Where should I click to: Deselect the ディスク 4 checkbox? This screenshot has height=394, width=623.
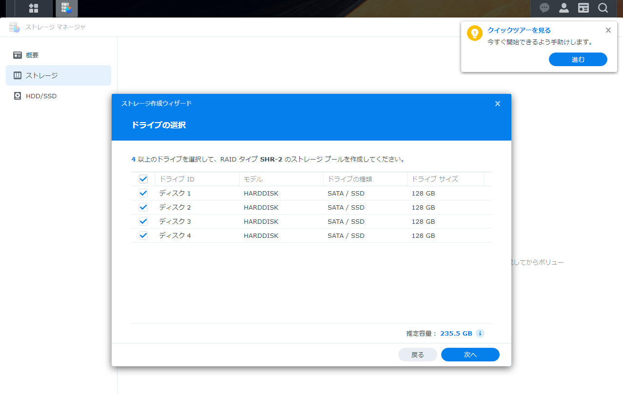(x=143, y=235)
